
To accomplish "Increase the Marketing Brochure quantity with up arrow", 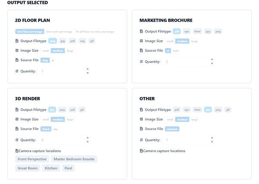I will (x=212, y=59).
